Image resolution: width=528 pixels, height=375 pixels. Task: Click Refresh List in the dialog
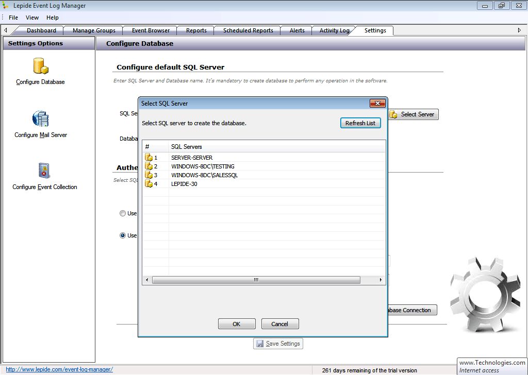tap(360, 123)
